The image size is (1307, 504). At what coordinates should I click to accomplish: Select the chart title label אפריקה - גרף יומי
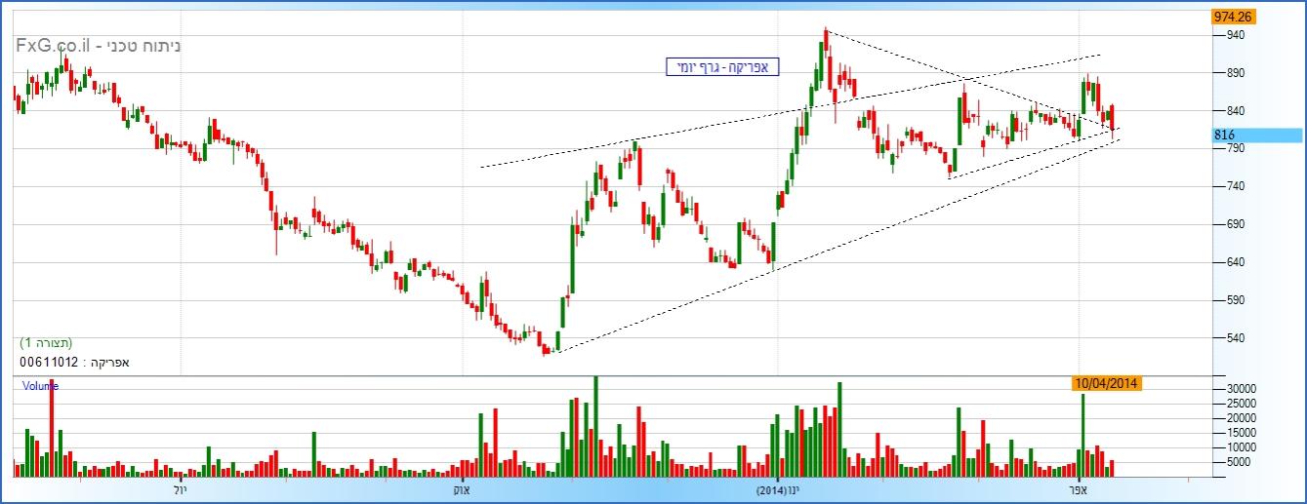(721, 67)
